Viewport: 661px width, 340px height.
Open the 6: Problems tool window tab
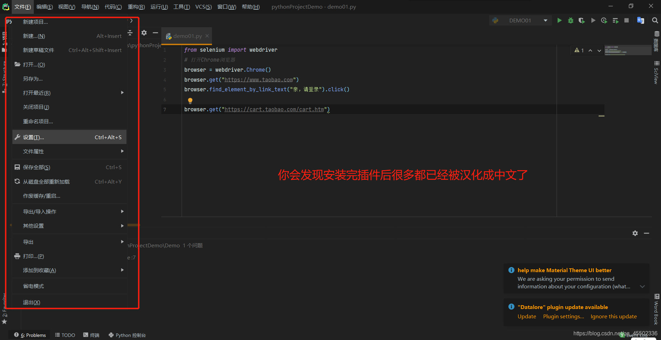(x=30, y=335)
